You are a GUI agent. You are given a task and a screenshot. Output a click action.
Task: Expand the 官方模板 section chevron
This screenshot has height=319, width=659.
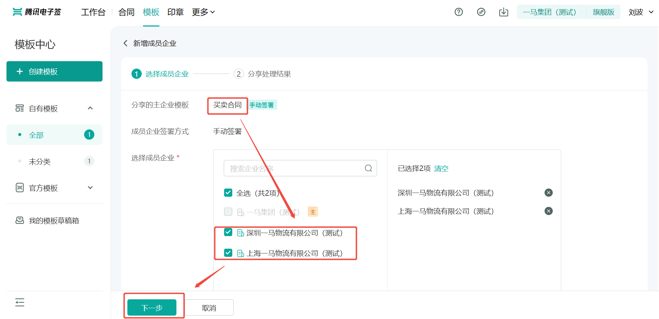point(90,188)
